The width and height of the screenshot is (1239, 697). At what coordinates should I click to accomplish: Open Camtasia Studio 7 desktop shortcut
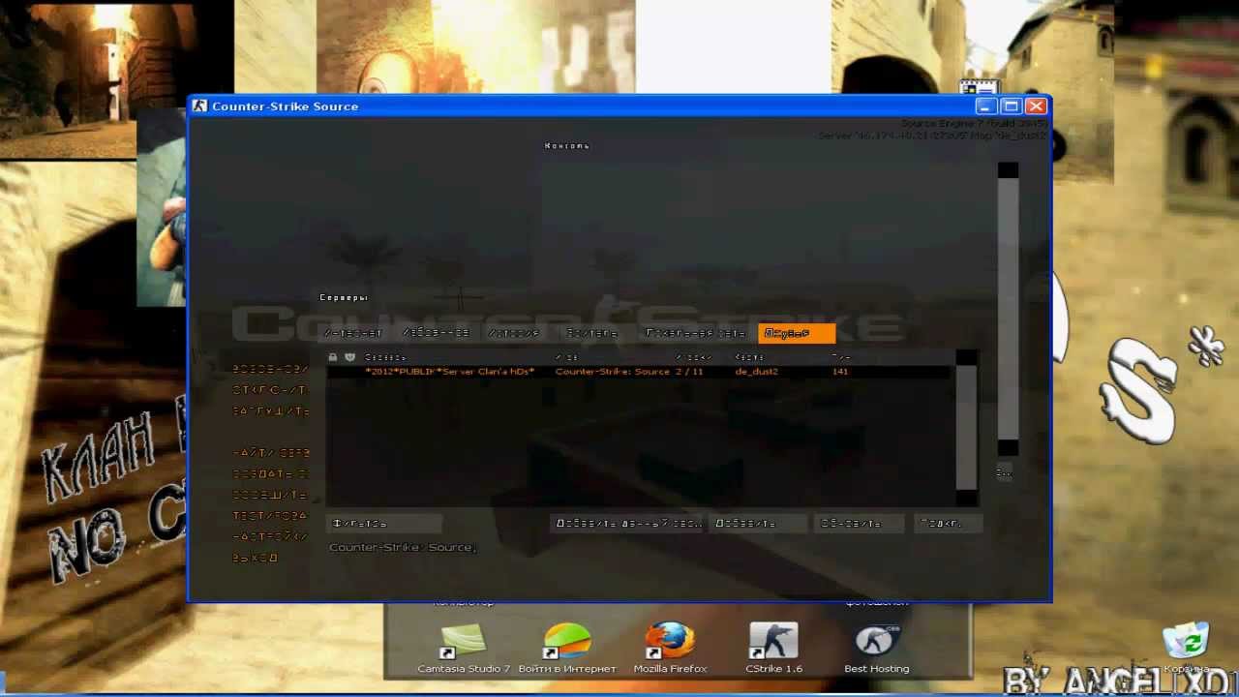click(463, 648)
